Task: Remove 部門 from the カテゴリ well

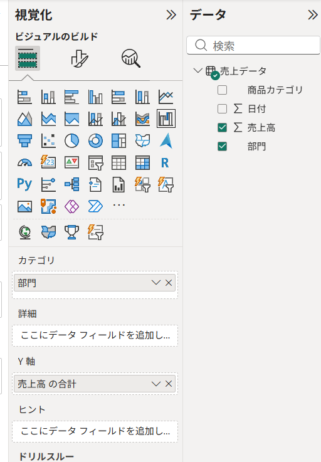Action: pyautogui.click(x=169, y=283)
